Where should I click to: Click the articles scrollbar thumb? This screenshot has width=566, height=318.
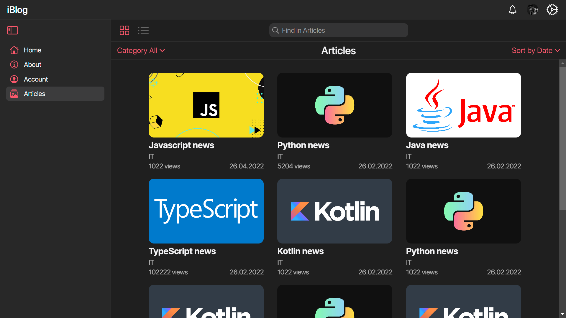click(x=562, y=138)
